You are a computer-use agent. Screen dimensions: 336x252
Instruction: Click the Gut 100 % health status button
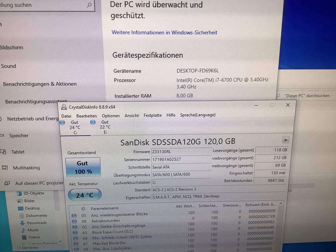pos(83,167)
